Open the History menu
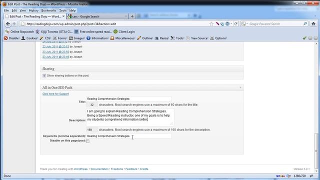The height and width of the screenshot is (180, 320). [33, 10]
